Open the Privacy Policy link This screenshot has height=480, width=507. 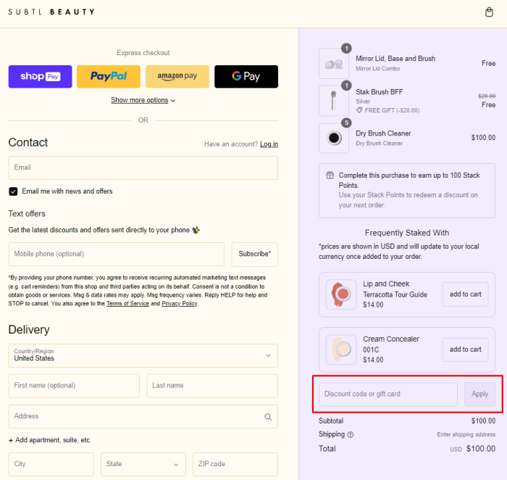click(180, 304)
